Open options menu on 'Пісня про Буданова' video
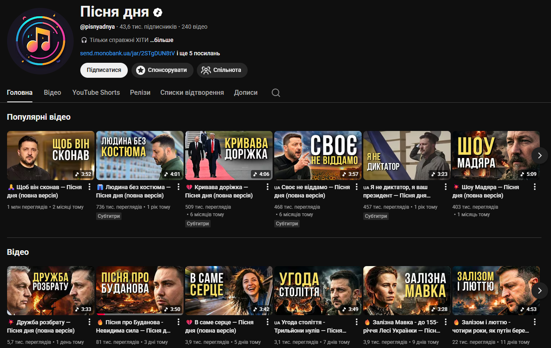551x348 pixels. pyautogui.click(x=179, y=321)
